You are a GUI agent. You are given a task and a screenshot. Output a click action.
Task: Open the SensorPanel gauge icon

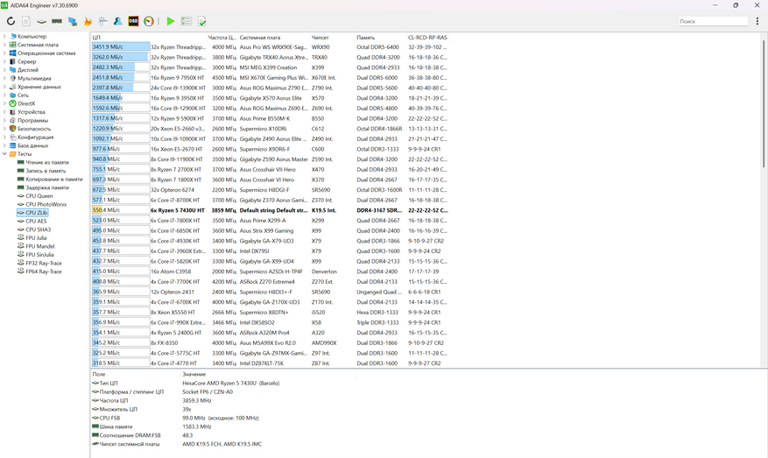(149, 21)
